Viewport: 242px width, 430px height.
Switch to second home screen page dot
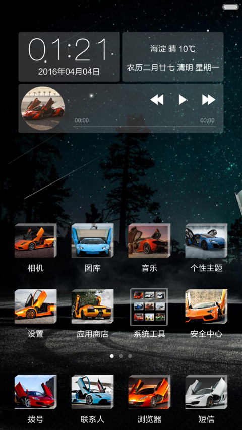pos(121,356)
